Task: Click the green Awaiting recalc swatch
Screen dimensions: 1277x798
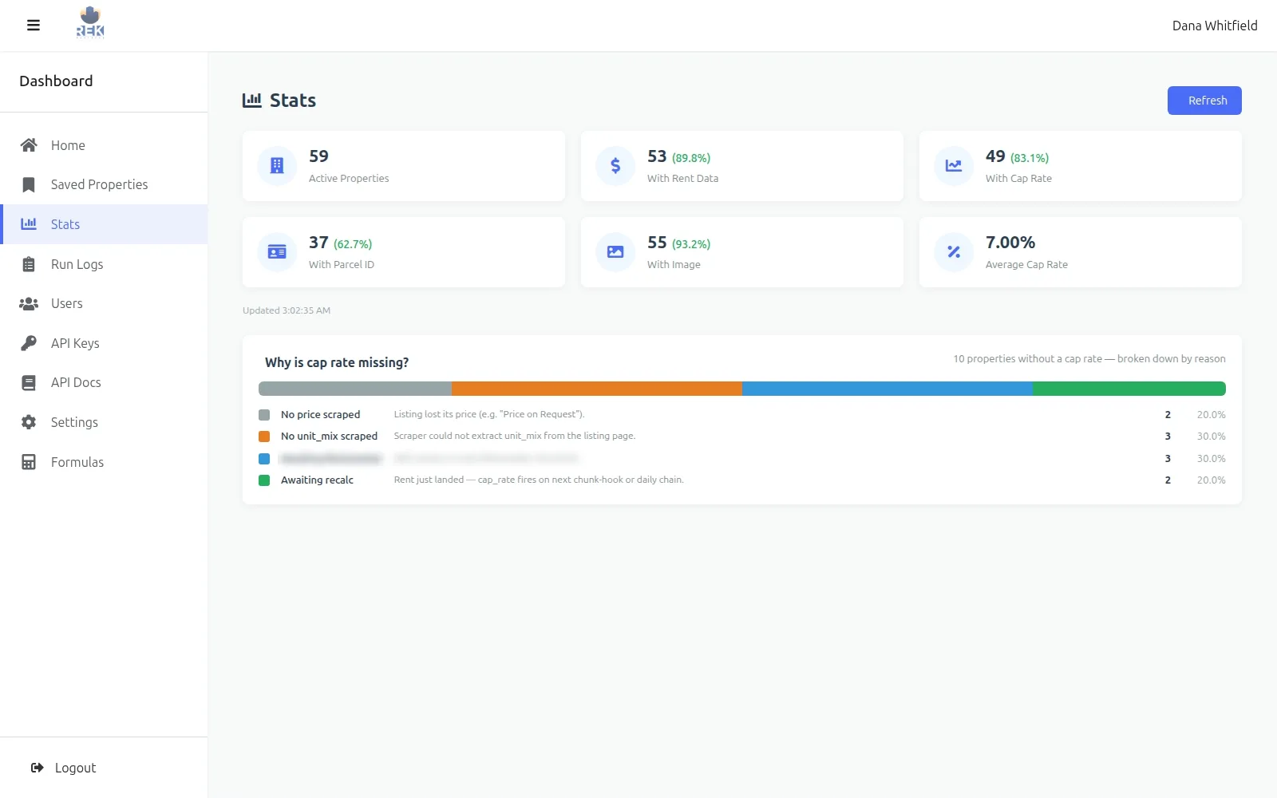Action: [264, 480]
